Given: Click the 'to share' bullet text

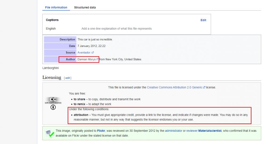Looking at the screenshot, I should [107, 99].
